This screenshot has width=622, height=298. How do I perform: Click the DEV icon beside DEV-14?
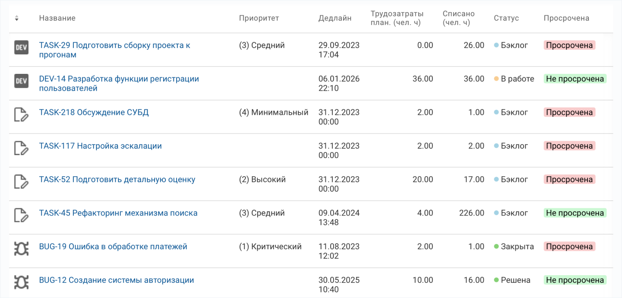click(21, 81)
